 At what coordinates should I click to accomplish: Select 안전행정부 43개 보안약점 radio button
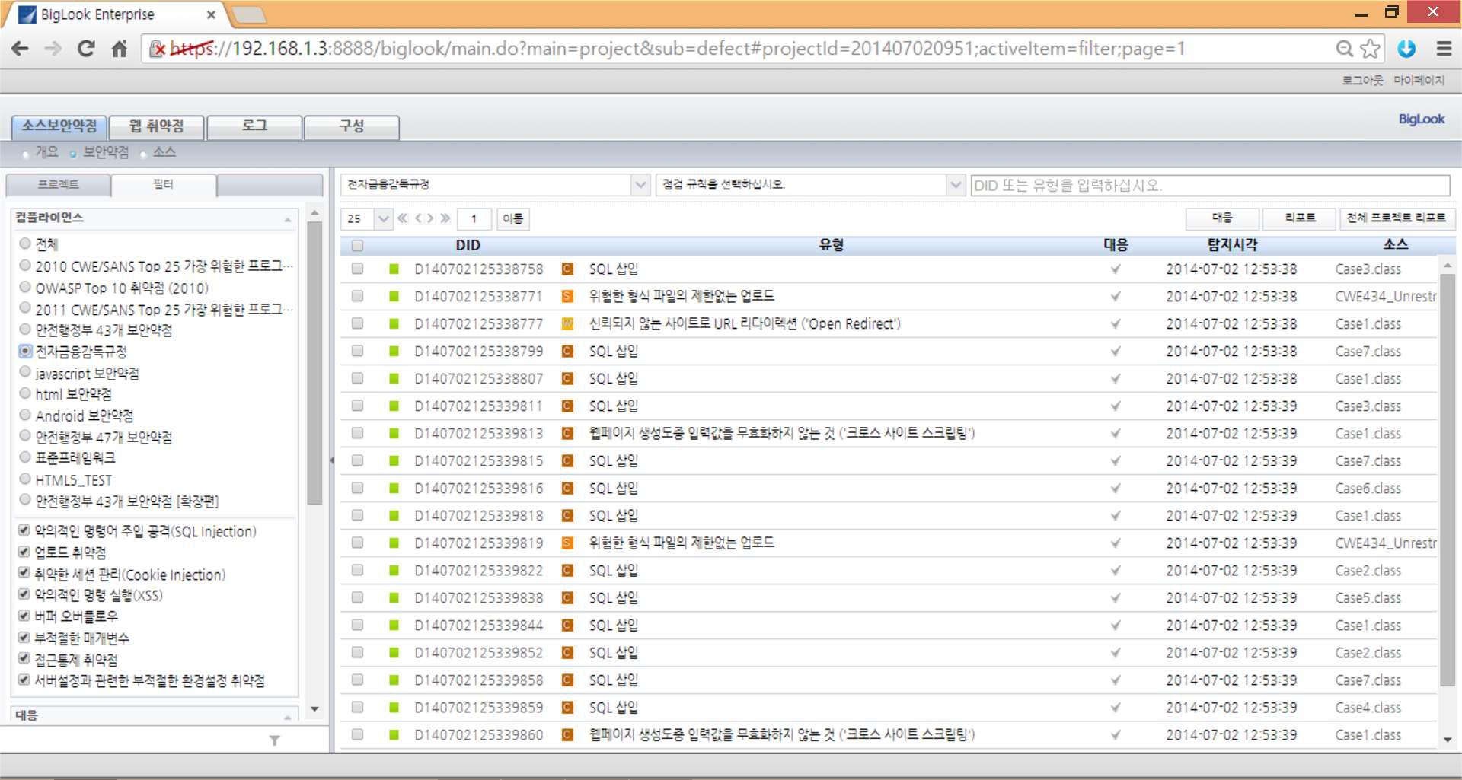tap(25, 330)
